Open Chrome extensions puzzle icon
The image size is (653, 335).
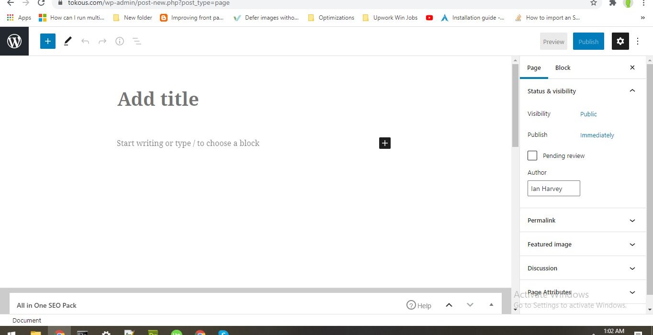(x=612, y=3)
